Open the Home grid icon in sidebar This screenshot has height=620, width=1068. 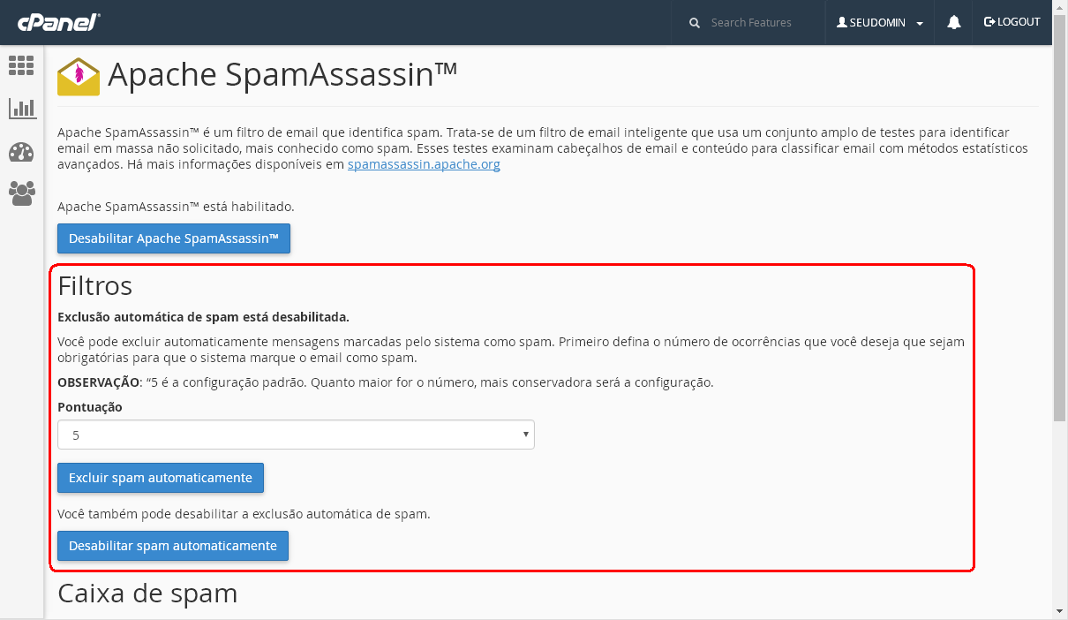click(x=21, y=65)
